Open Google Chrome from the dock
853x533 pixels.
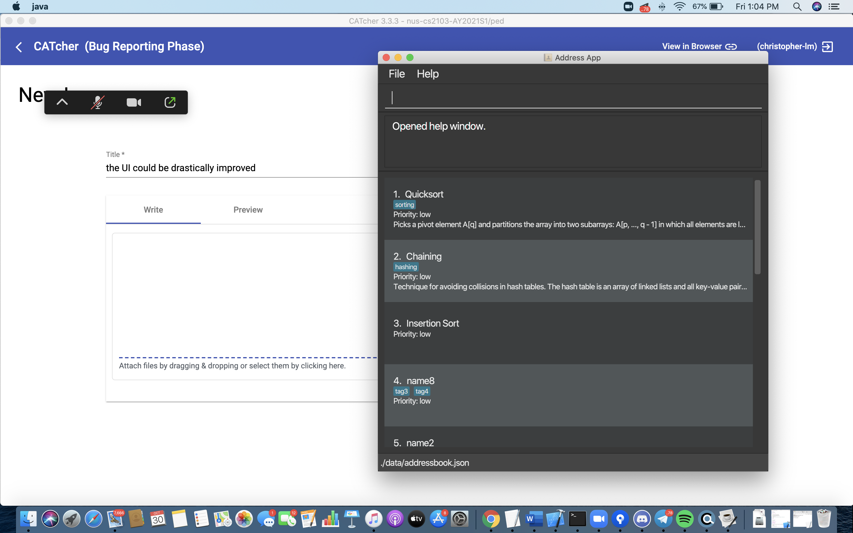[491, 518]
